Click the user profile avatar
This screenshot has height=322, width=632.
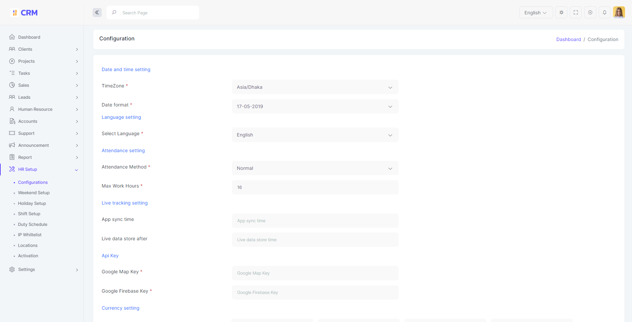(x=619, y=13)
